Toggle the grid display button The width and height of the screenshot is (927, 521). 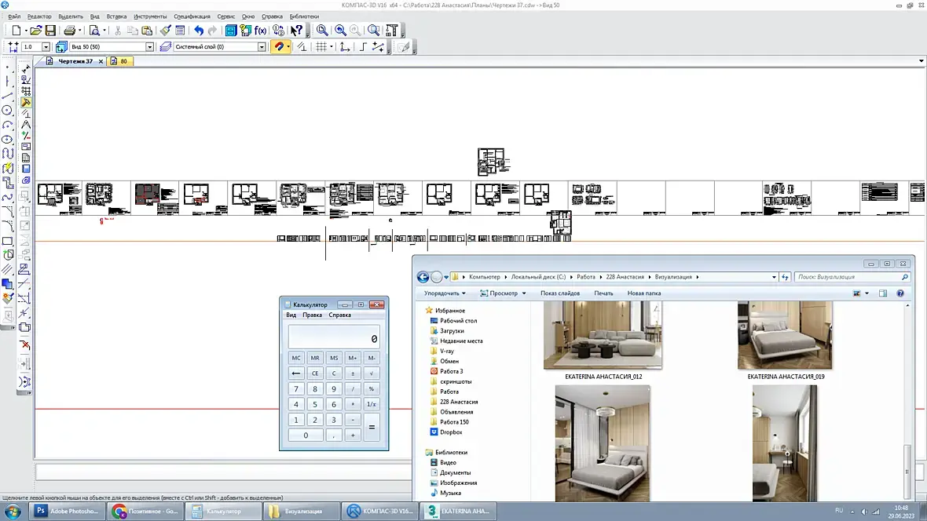[321, 46]
